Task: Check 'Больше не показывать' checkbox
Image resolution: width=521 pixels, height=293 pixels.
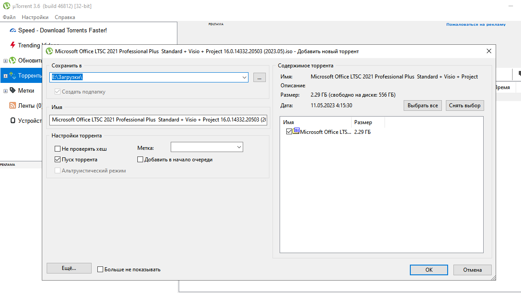Action: pyautogui.click(x=100, y=270)
